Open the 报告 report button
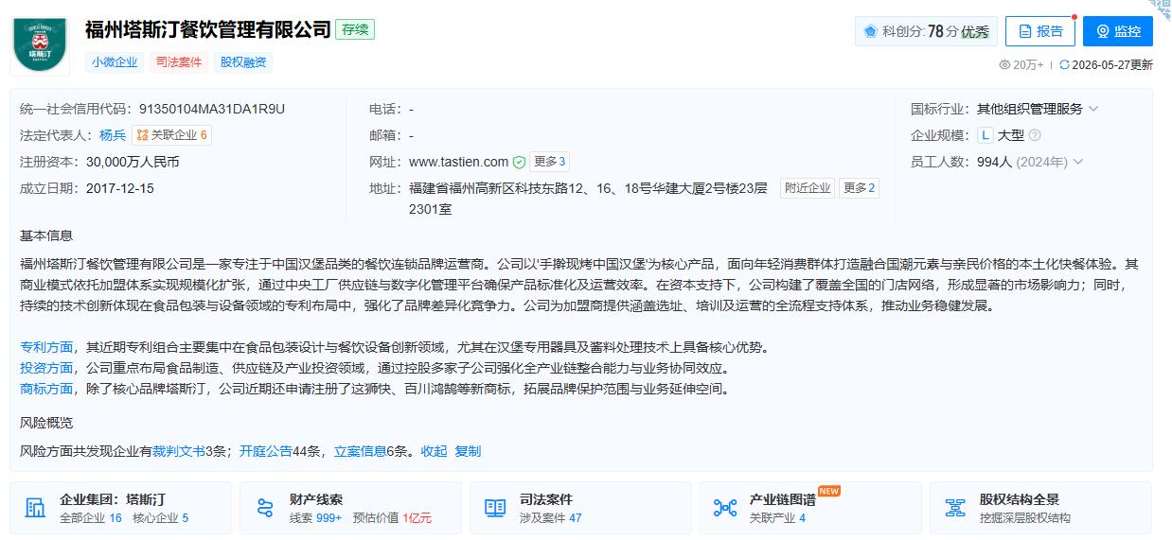 1040,31
